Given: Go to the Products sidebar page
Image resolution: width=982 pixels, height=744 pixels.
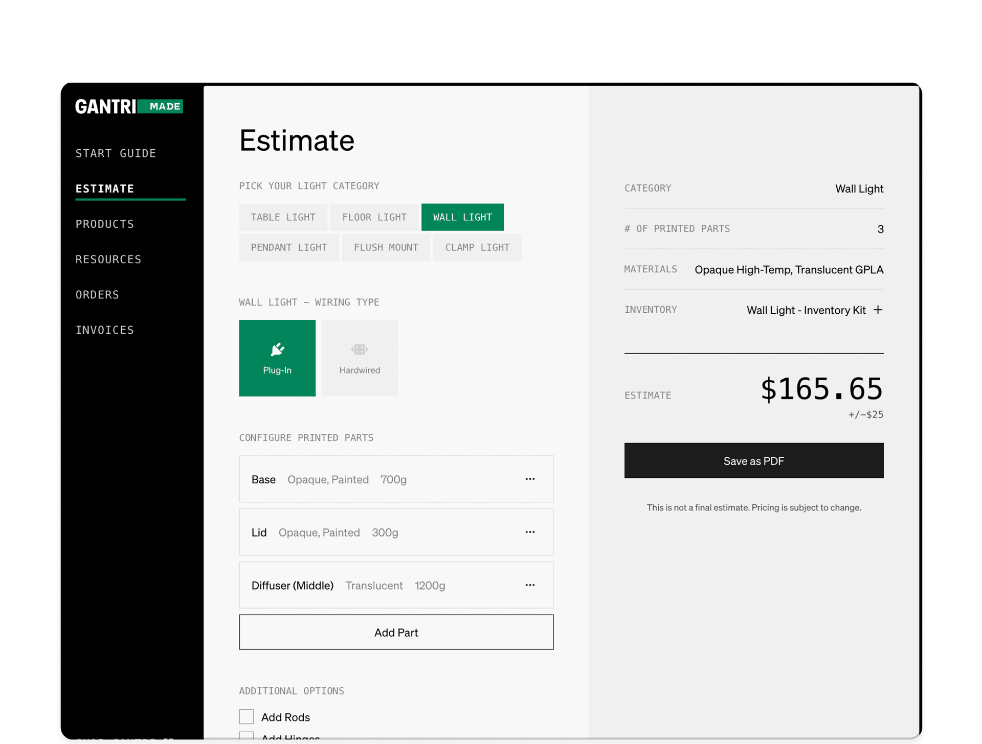Looking at the screenshot, I should [x=105, y=224].
